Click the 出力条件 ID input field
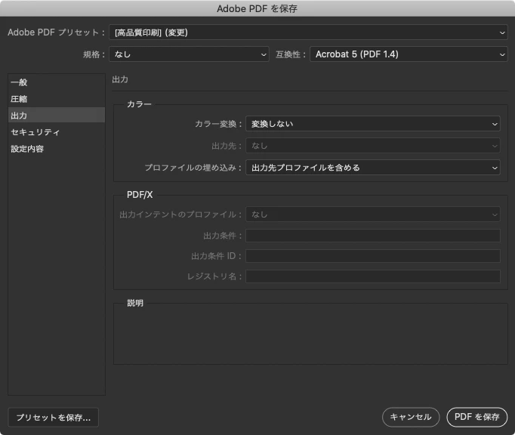Screen dimensions: 515x435 pos(373,256)
